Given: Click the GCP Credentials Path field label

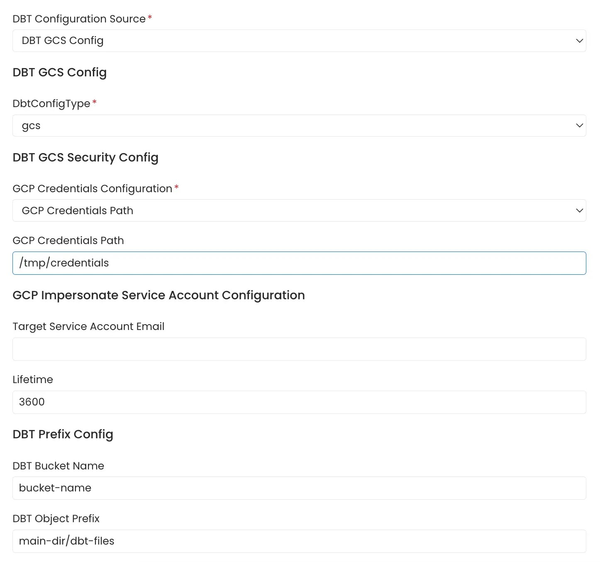Looking at the screenshot, I should (68, 240).
